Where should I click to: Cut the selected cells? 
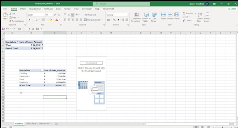pyautogui.click(x=12, y=14)
